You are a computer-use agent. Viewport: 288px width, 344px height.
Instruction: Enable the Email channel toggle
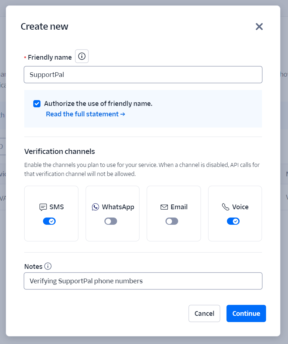[172, 221]
